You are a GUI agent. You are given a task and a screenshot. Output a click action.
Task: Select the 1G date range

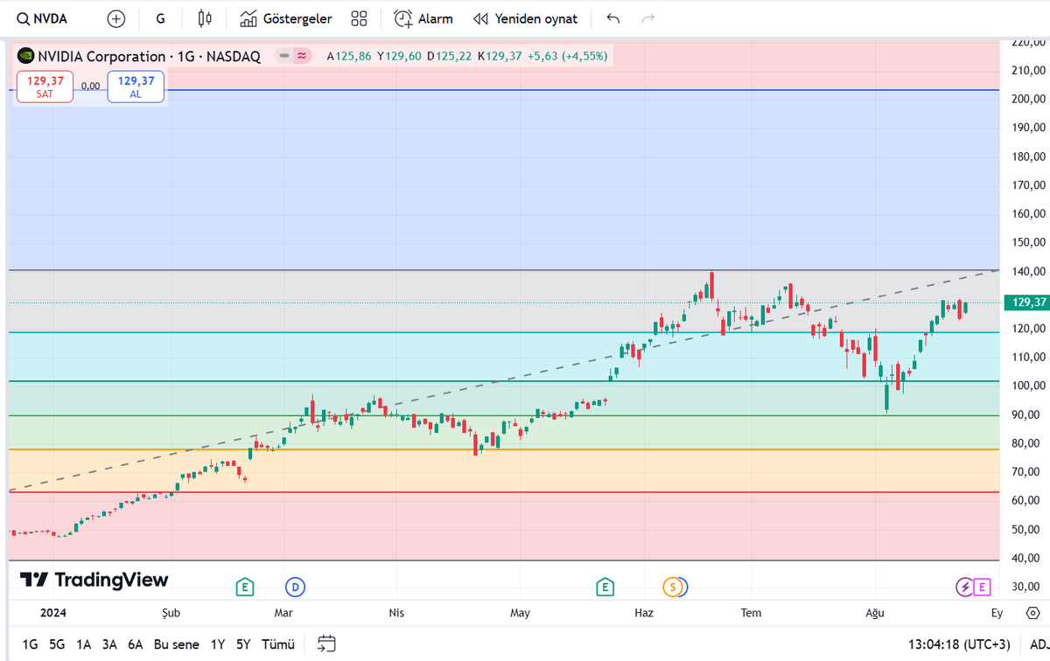[x=30, y=644]
